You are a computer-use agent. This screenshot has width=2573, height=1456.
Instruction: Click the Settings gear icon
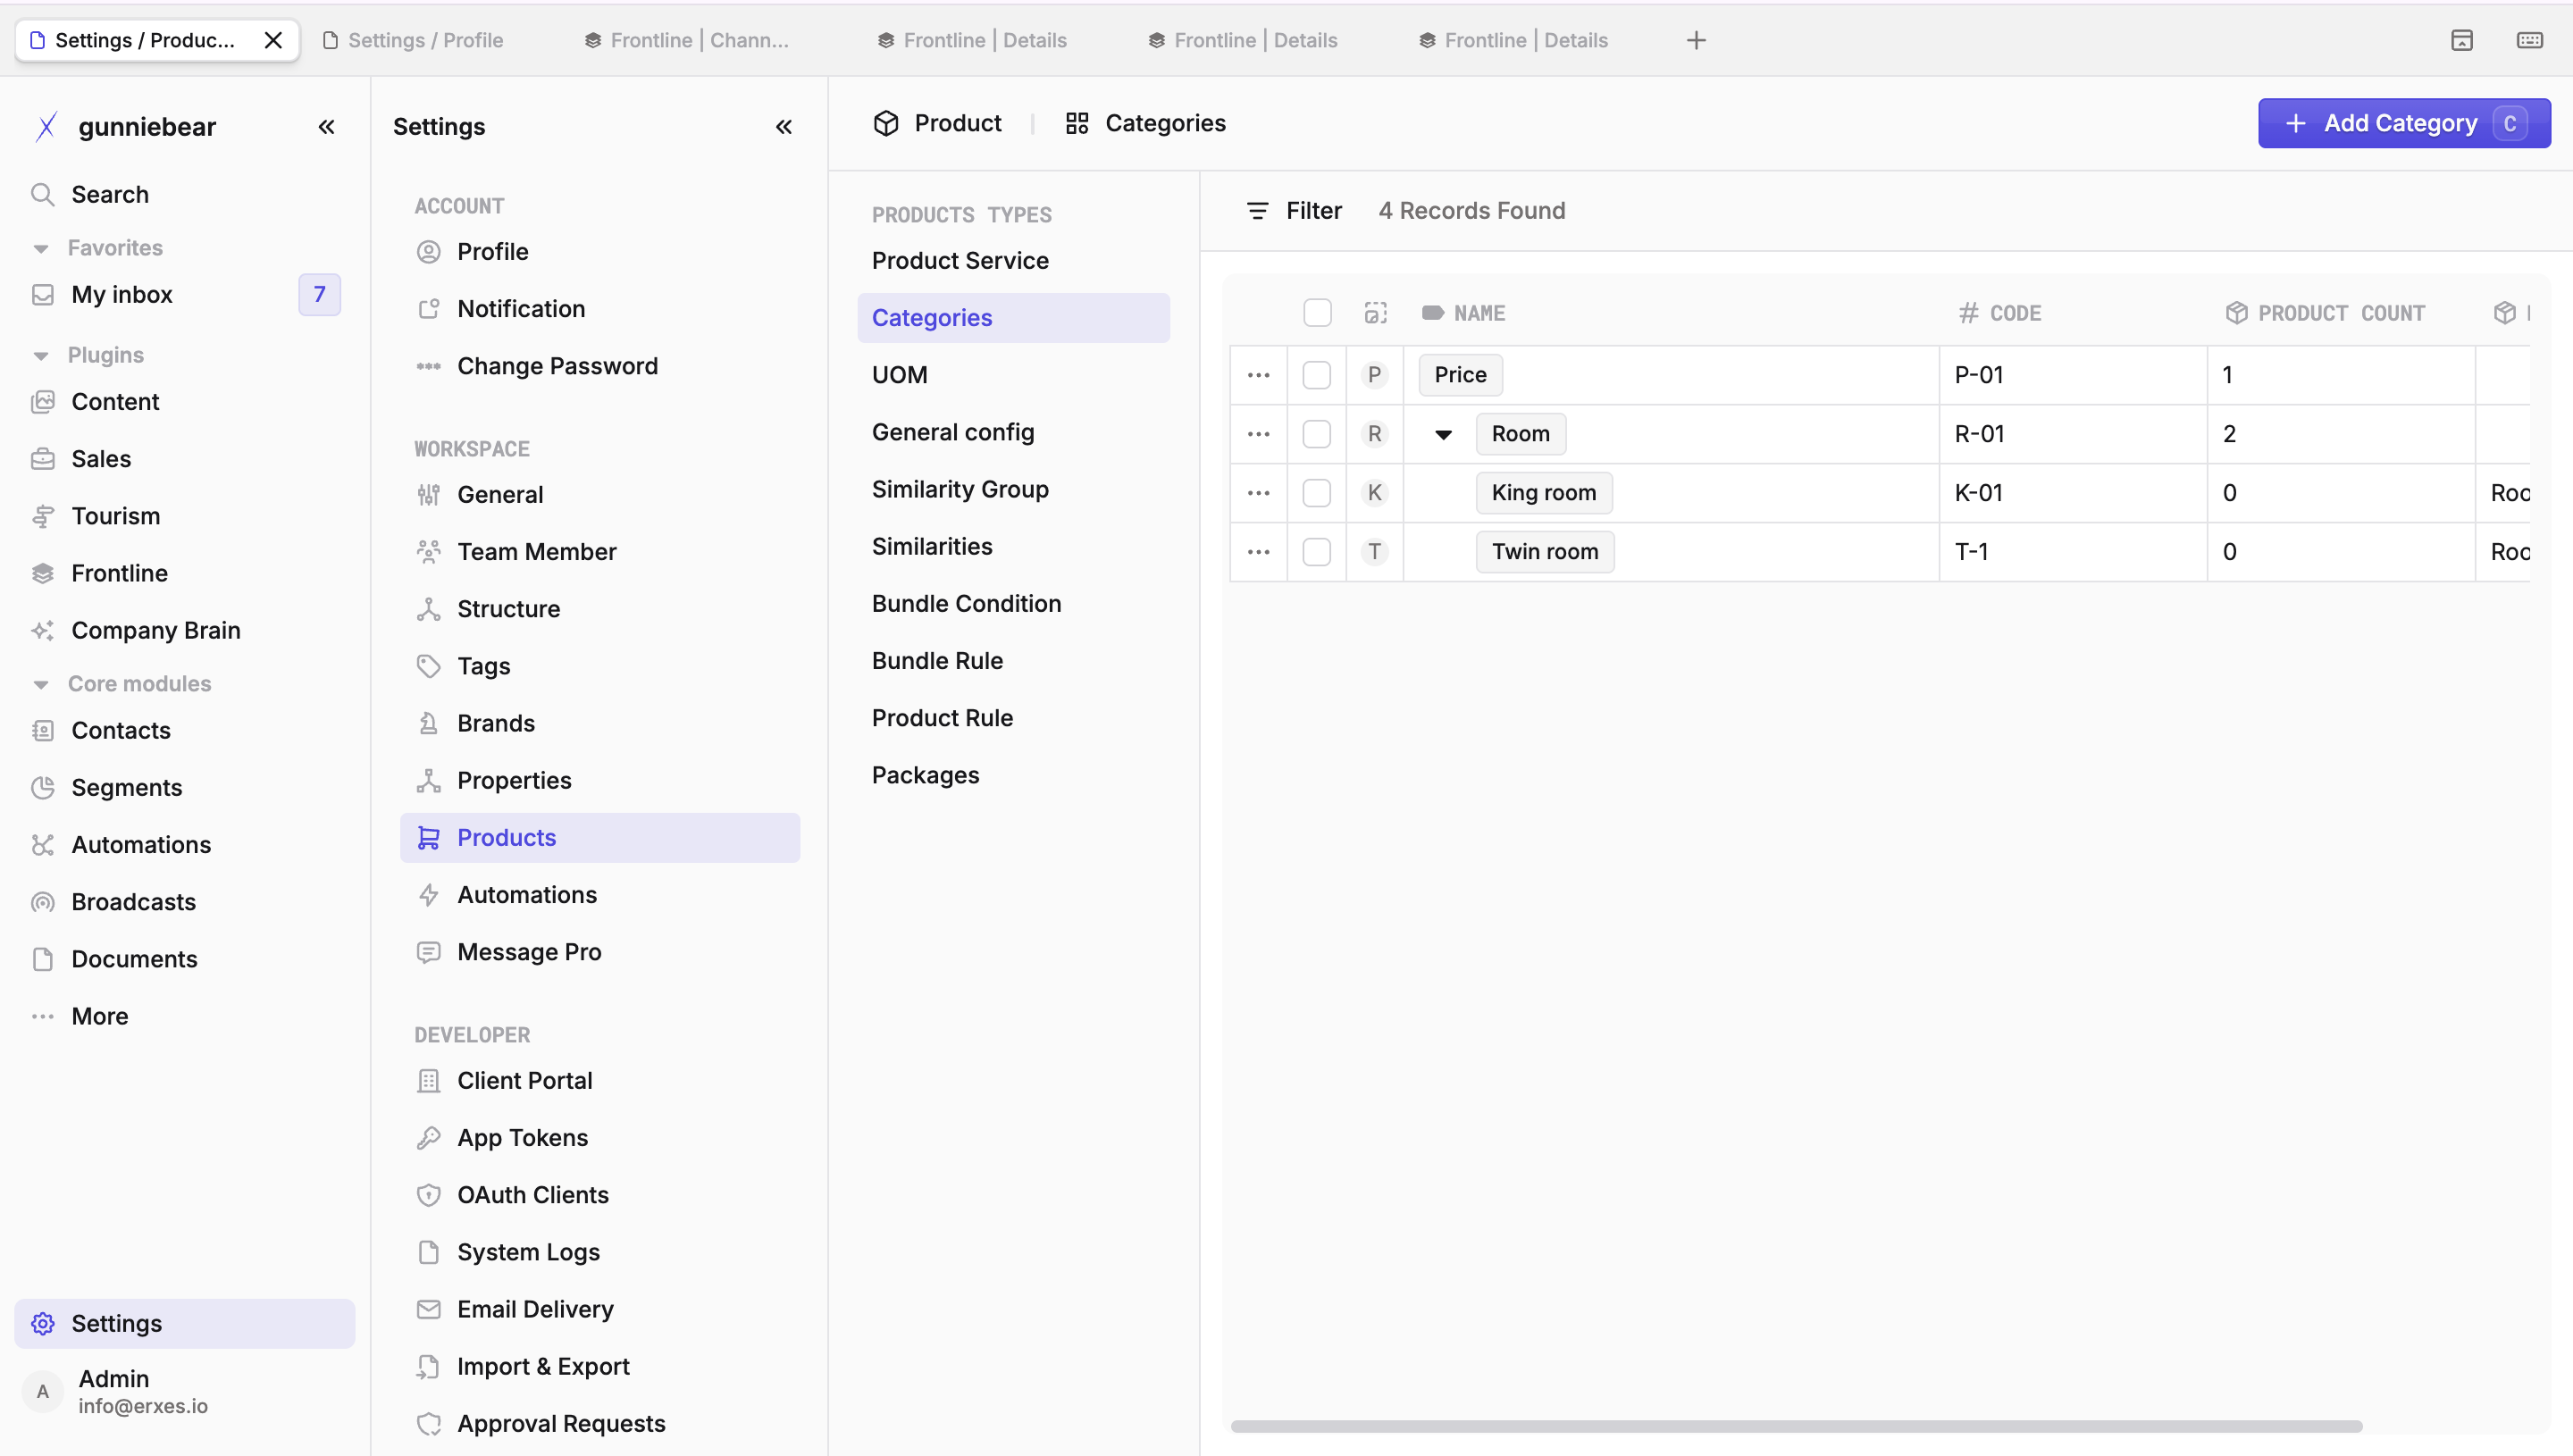pos(42,1323)
